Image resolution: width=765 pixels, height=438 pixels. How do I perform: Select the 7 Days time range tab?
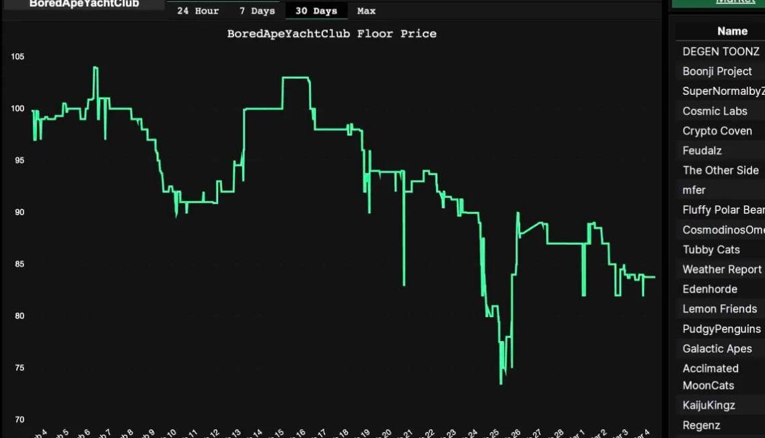tap(257, 11)
